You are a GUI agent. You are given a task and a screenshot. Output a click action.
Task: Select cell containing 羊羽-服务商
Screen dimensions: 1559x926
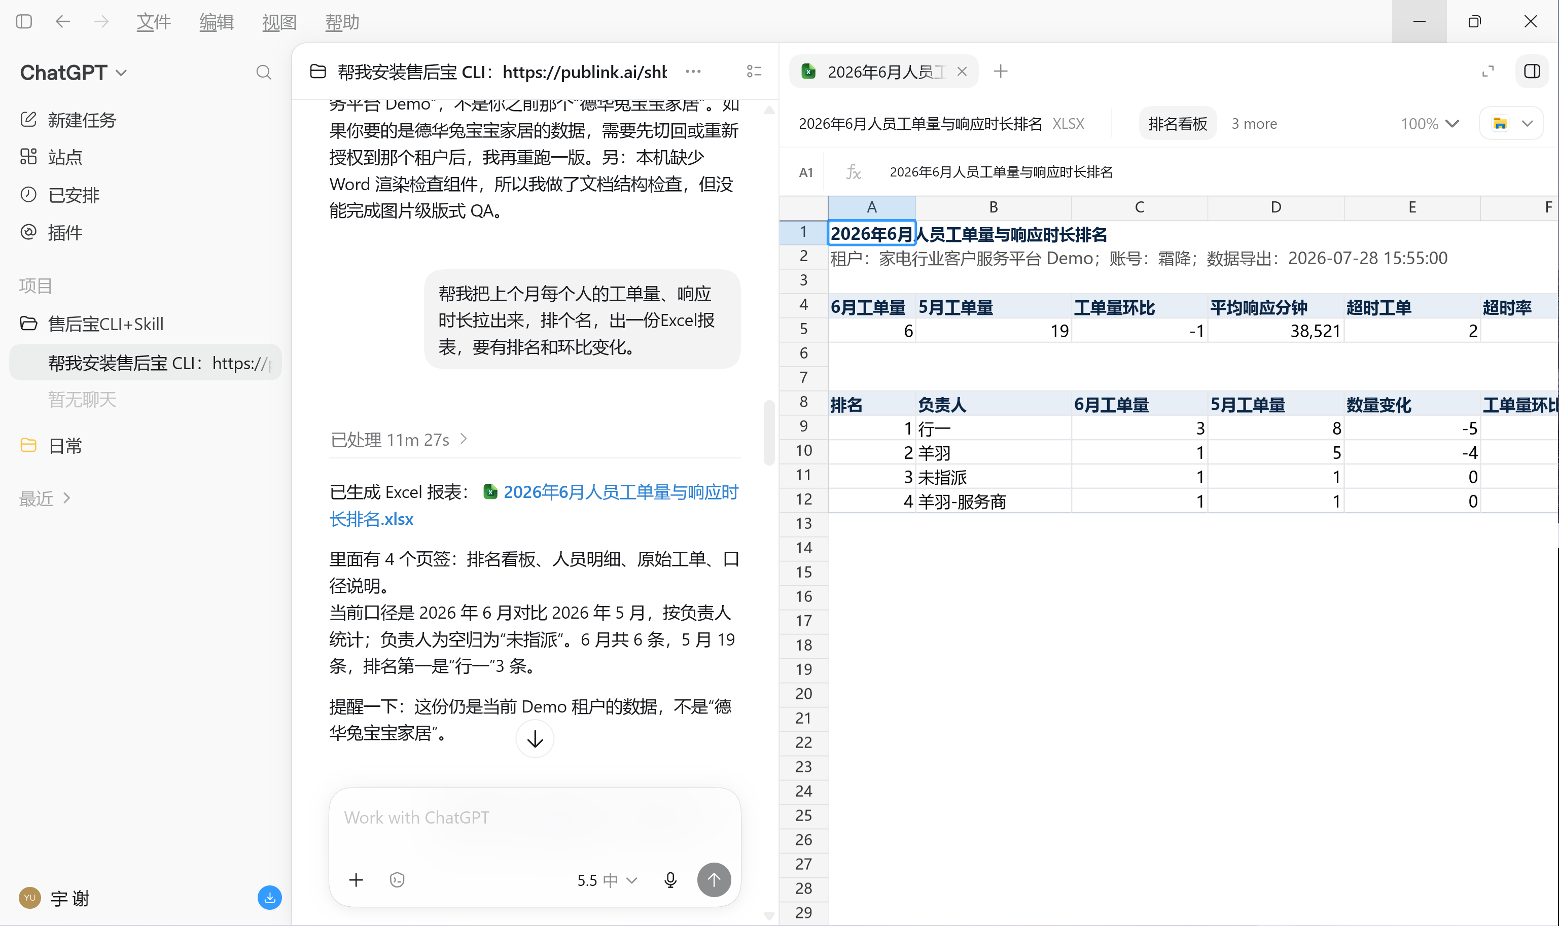pos(993,501)
